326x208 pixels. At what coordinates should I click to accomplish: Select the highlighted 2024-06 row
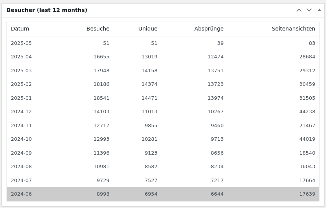[163, 194]
